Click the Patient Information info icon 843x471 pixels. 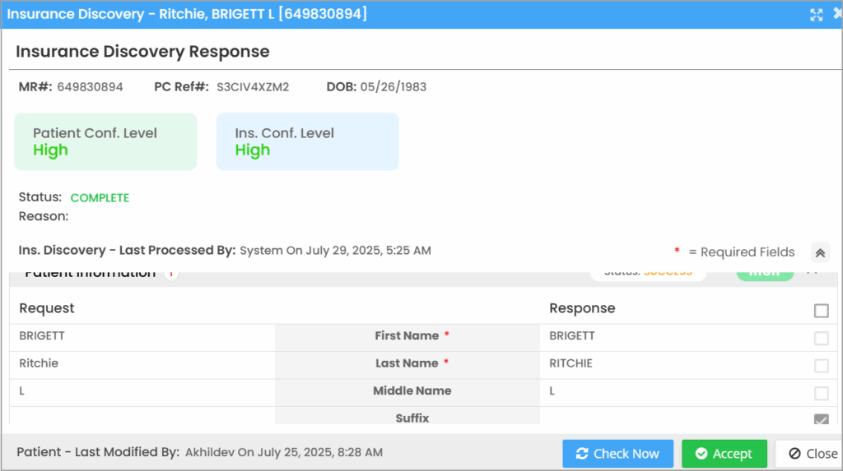171,274
